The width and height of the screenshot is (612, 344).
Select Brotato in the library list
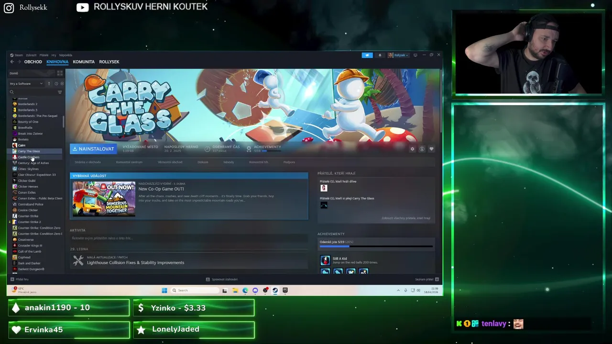[23, 140]
